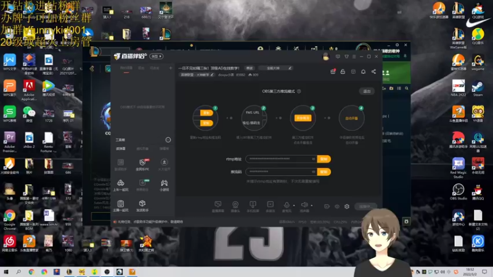
Task: Expand the mode pill next to logo
Action: pos(157,56)
